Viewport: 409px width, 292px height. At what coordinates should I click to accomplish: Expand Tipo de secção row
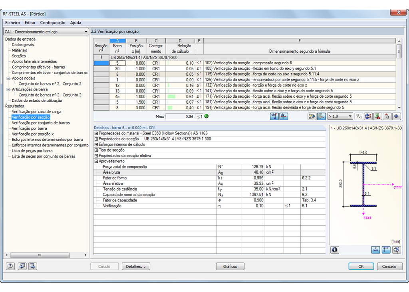[96, 150]
